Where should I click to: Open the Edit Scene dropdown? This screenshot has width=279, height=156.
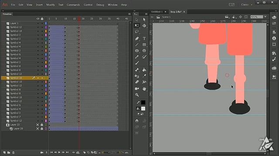tap(227, 17)
